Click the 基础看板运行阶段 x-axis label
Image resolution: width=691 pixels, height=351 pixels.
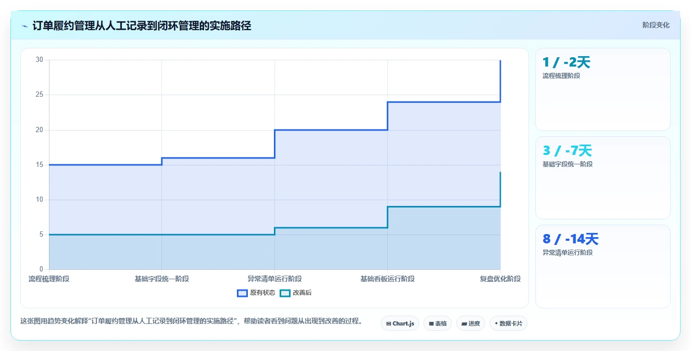pyautogui.click(x=387, y=279)
